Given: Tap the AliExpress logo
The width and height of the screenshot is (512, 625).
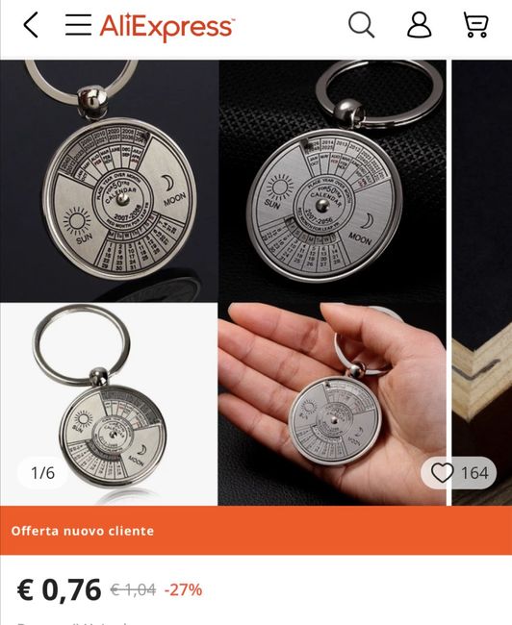Looking at the screenshot, I should tap(167, 26).
